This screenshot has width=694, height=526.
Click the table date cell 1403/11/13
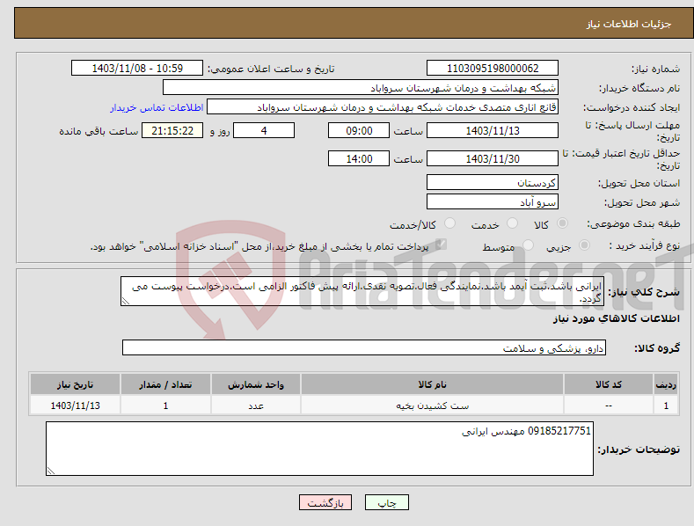(76, 405)
